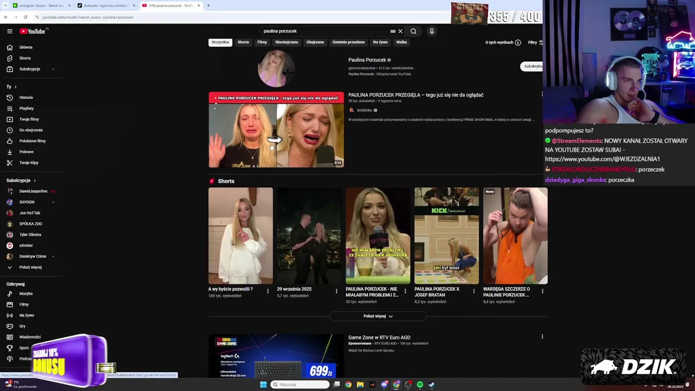This screenshot has height=391, width=695.
Task: Open the WARDĘGA SZCZERZE short thumbnail
Action: click(515, 236)
